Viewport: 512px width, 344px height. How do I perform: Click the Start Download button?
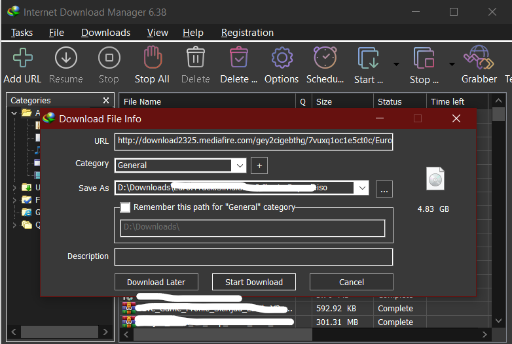click(x=254, y=282)
